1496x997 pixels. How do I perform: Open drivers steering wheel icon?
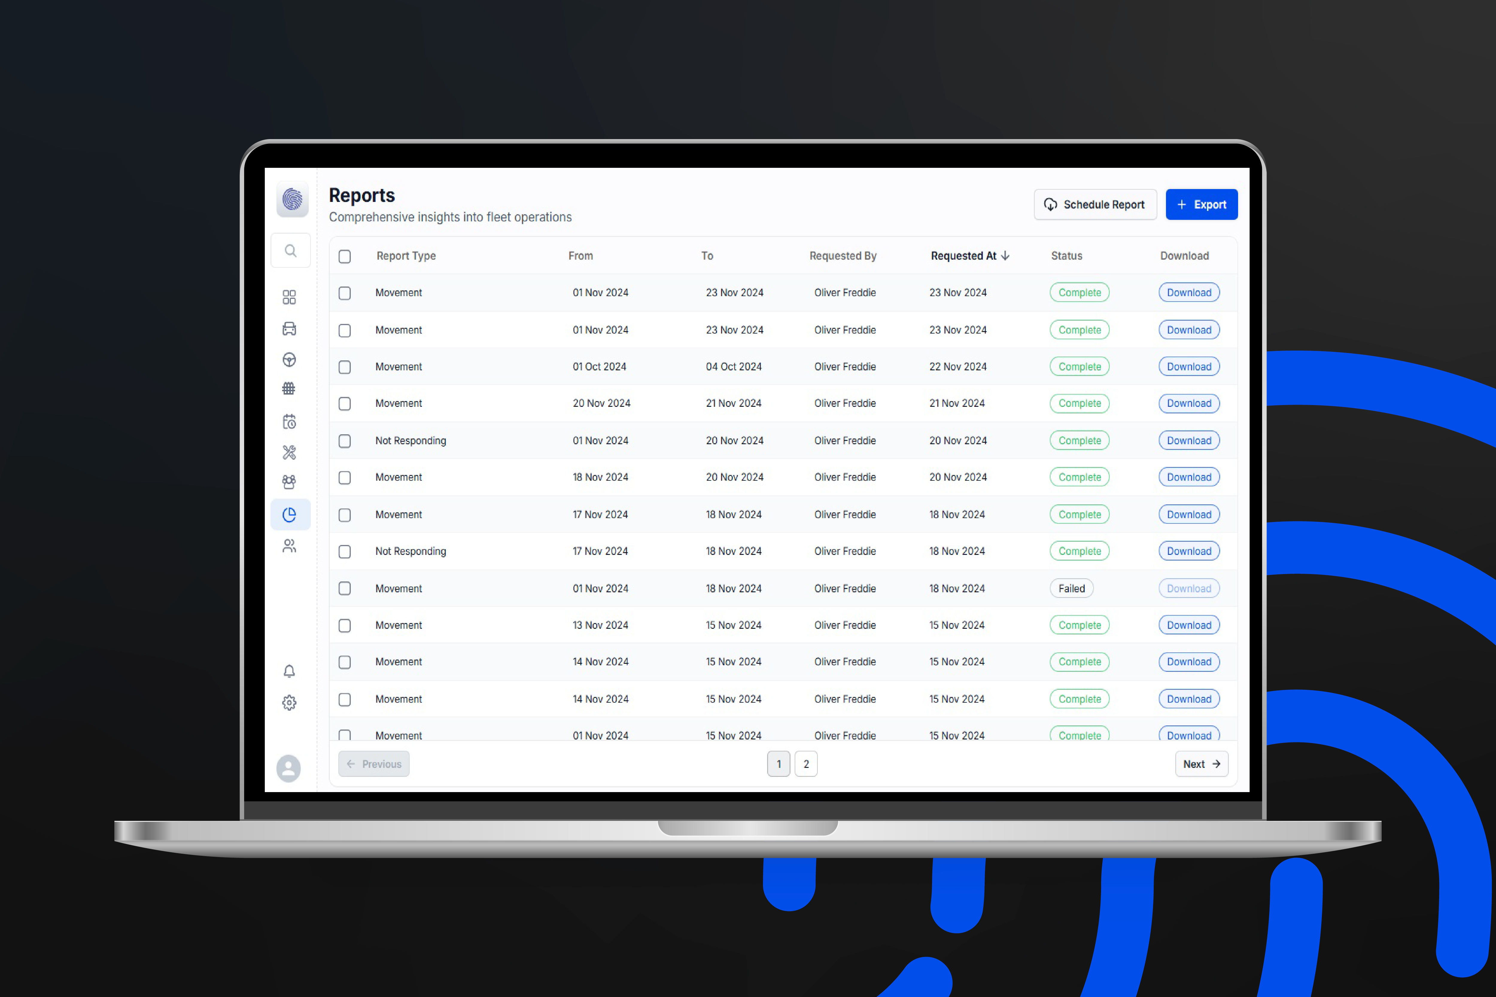pos(289,360)
